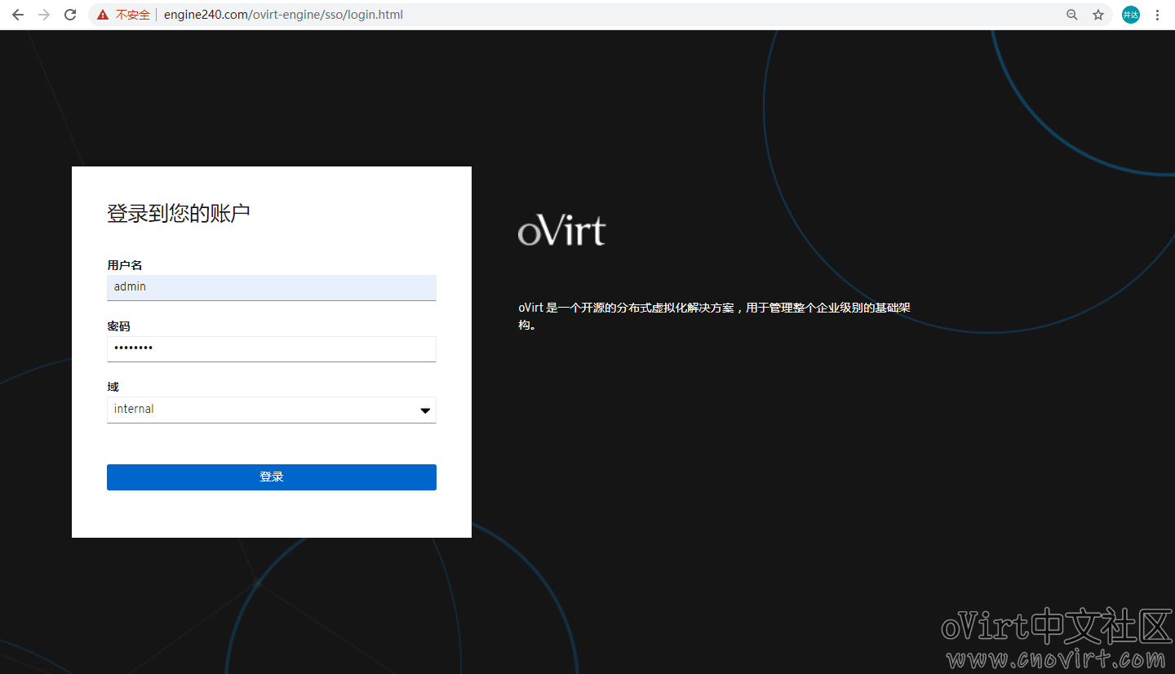Click the 用户名 label
The image size is (1175, 674).
tap(125, 265)
